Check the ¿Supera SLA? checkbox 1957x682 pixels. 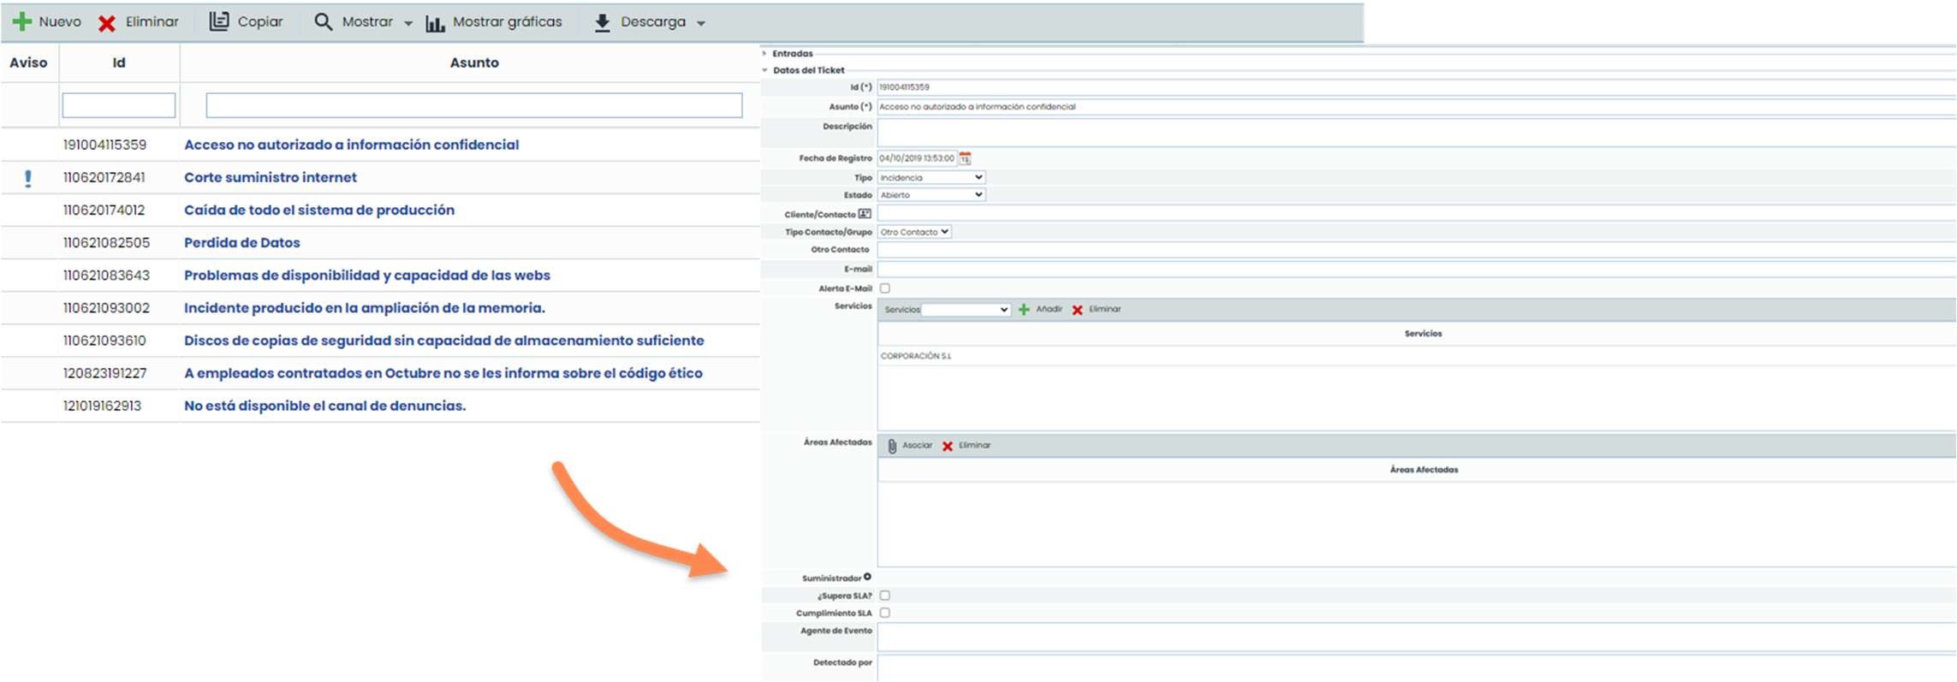[x=885, y=596]
